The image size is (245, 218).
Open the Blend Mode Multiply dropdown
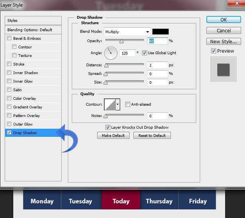pyautogui.click(x=127, y=32)
